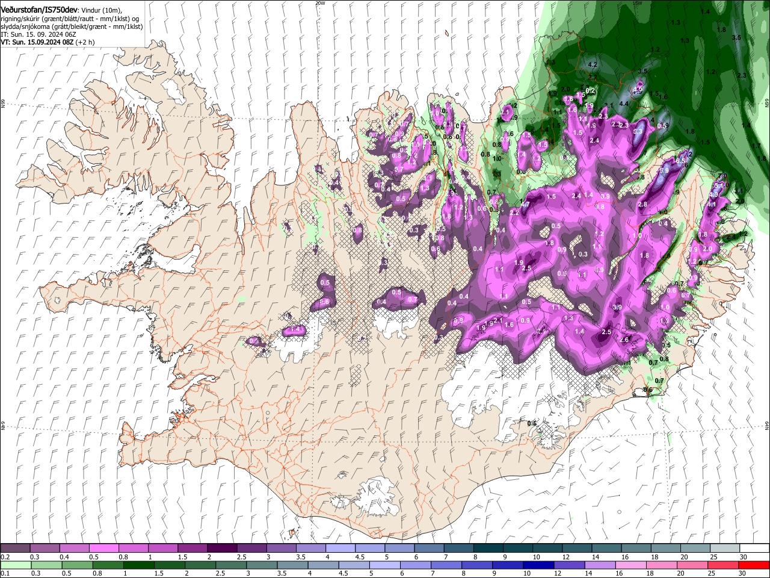Select upper legend swatch between 6 and 7
The width and height of the screenshot is (770, 578).
coord(429,548)
